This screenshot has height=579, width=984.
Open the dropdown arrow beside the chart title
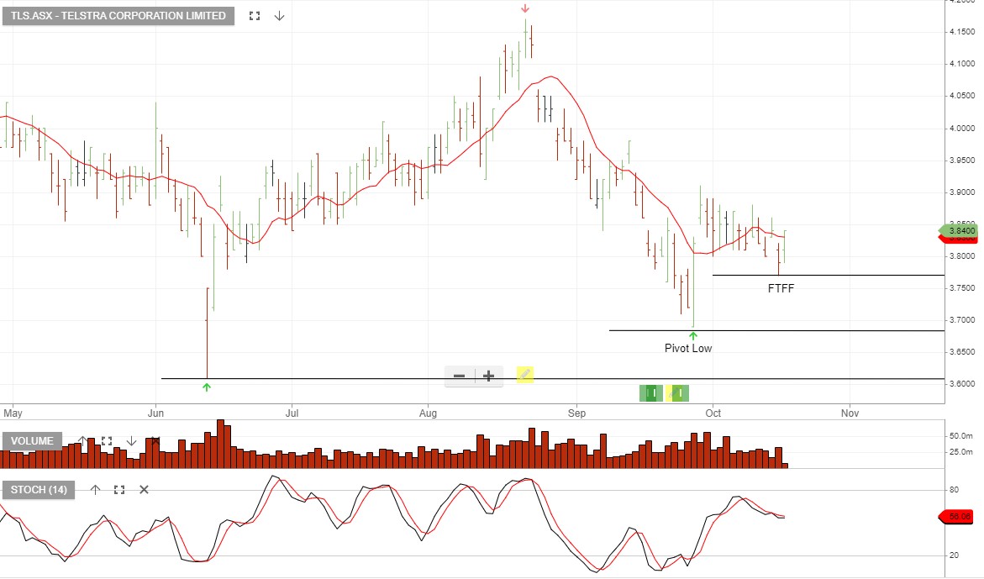point(279,15)
